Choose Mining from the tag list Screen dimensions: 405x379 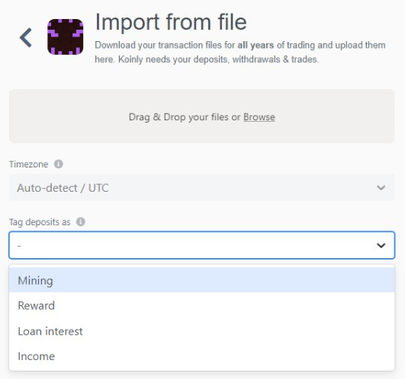point(201,280)
